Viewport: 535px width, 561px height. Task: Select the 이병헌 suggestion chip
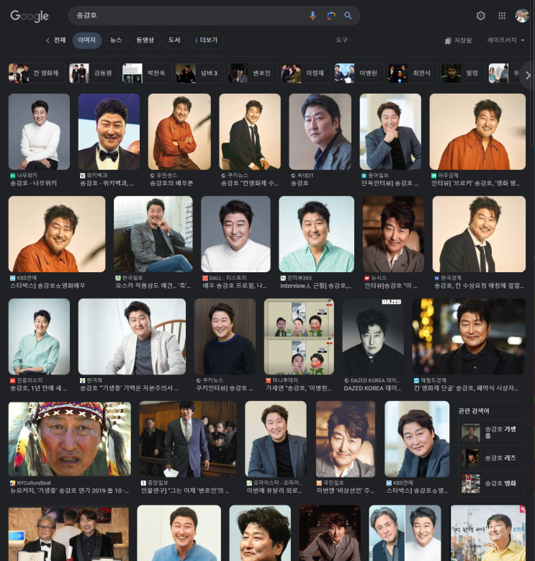click(359, 73)
